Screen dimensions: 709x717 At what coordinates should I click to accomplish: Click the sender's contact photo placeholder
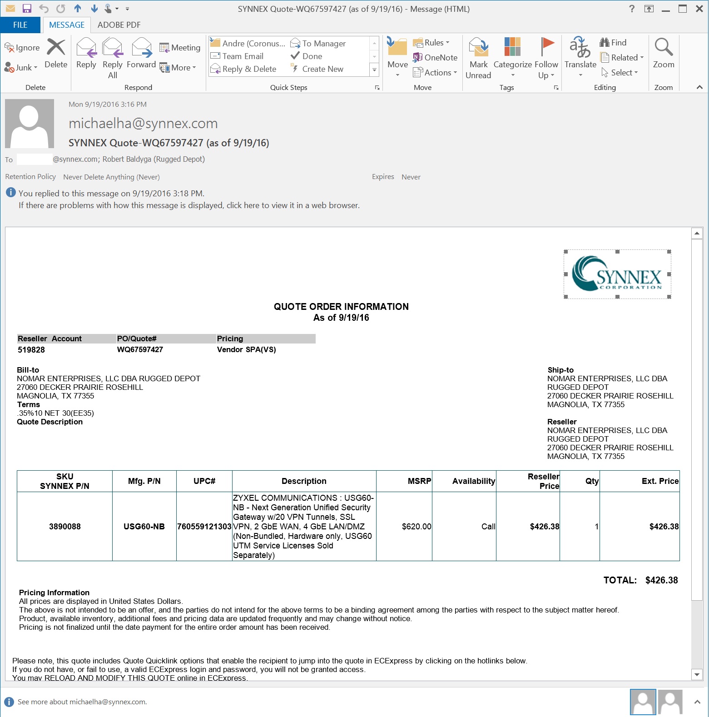point(30,124)
